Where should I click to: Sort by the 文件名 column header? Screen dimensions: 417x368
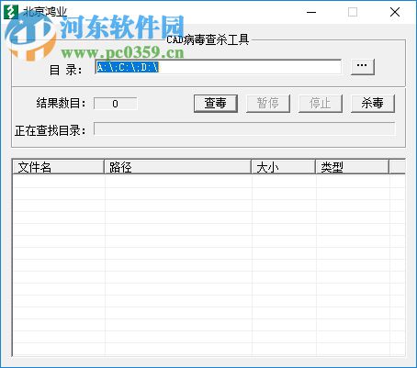coord(58,167)
